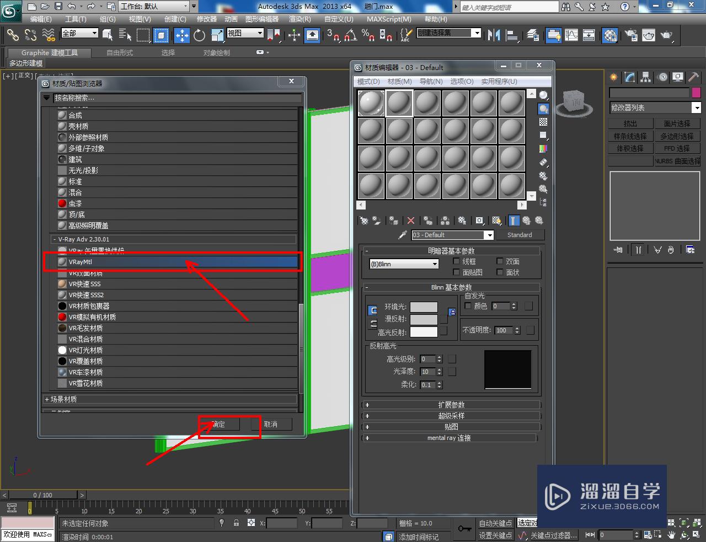Open the Display panel tab

click(x=678, y=77)
